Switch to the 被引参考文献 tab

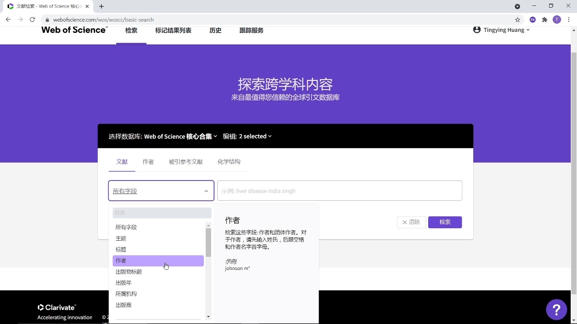[186, 162]
